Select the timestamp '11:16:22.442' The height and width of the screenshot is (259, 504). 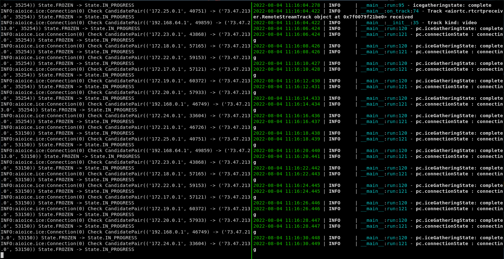pos(303,168)
